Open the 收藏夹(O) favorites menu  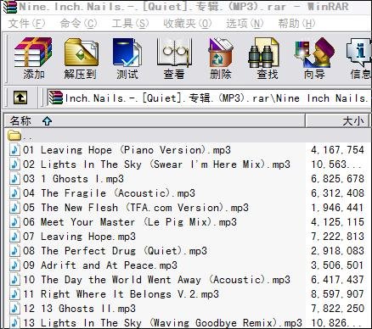[x=188, y=24]
